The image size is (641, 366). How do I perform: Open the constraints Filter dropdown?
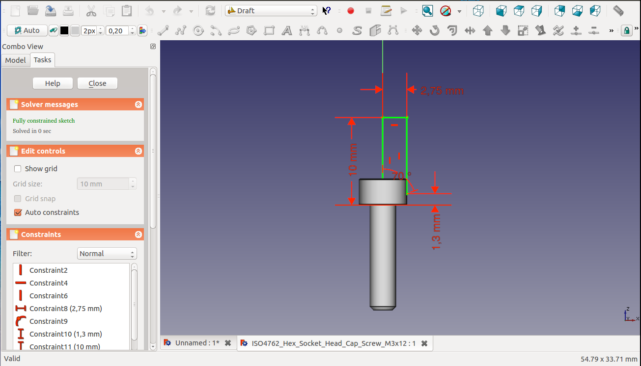coord(107,254)
